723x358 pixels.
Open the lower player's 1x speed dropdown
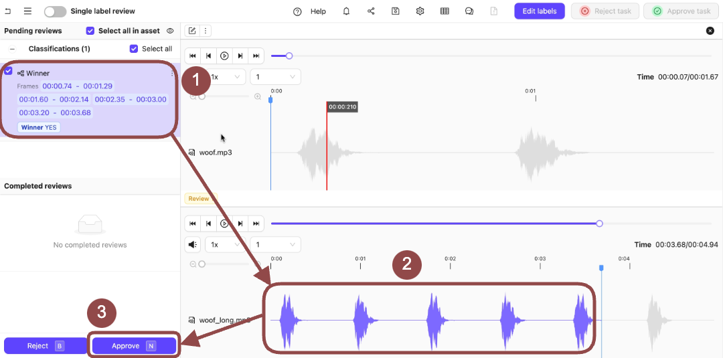point(225,245)
